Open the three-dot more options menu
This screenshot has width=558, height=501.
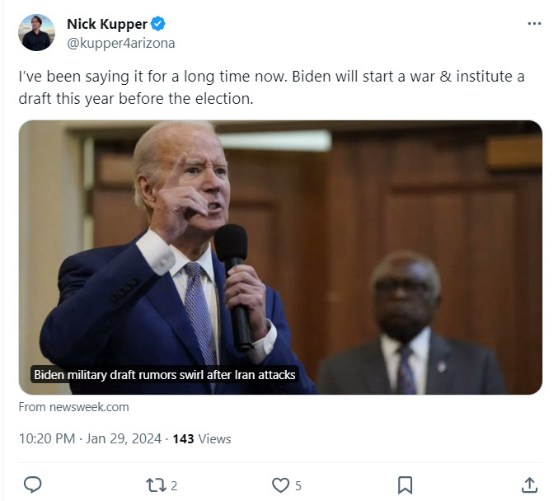(x=534, y=24)
